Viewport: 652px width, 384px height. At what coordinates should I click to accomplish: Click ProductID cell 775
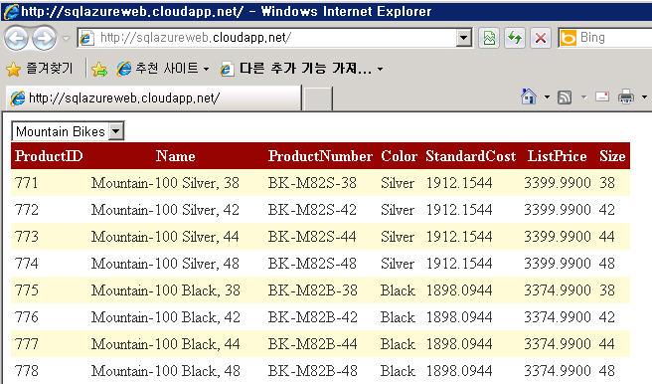pos(26,289)
